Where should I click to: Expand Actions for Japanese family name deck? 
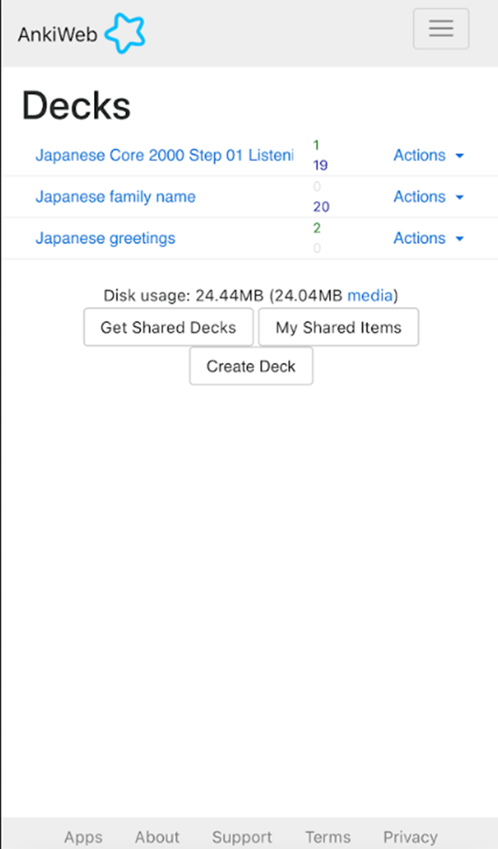428,197
